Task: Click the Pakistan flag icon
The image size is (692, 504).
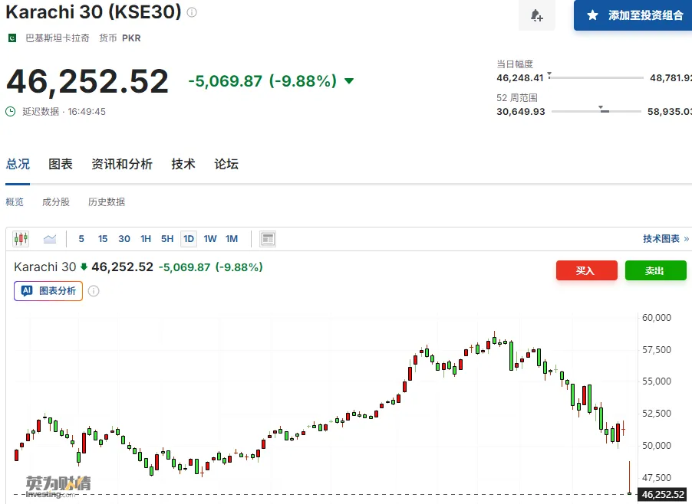Action: 12,38
